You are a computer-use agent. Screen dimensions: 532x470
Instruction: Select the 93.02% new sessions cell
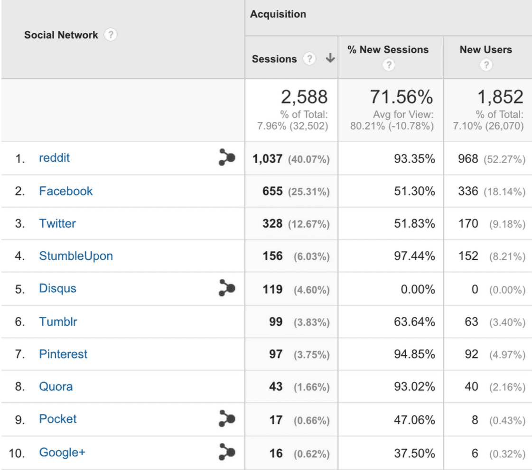tap(391, 387)
